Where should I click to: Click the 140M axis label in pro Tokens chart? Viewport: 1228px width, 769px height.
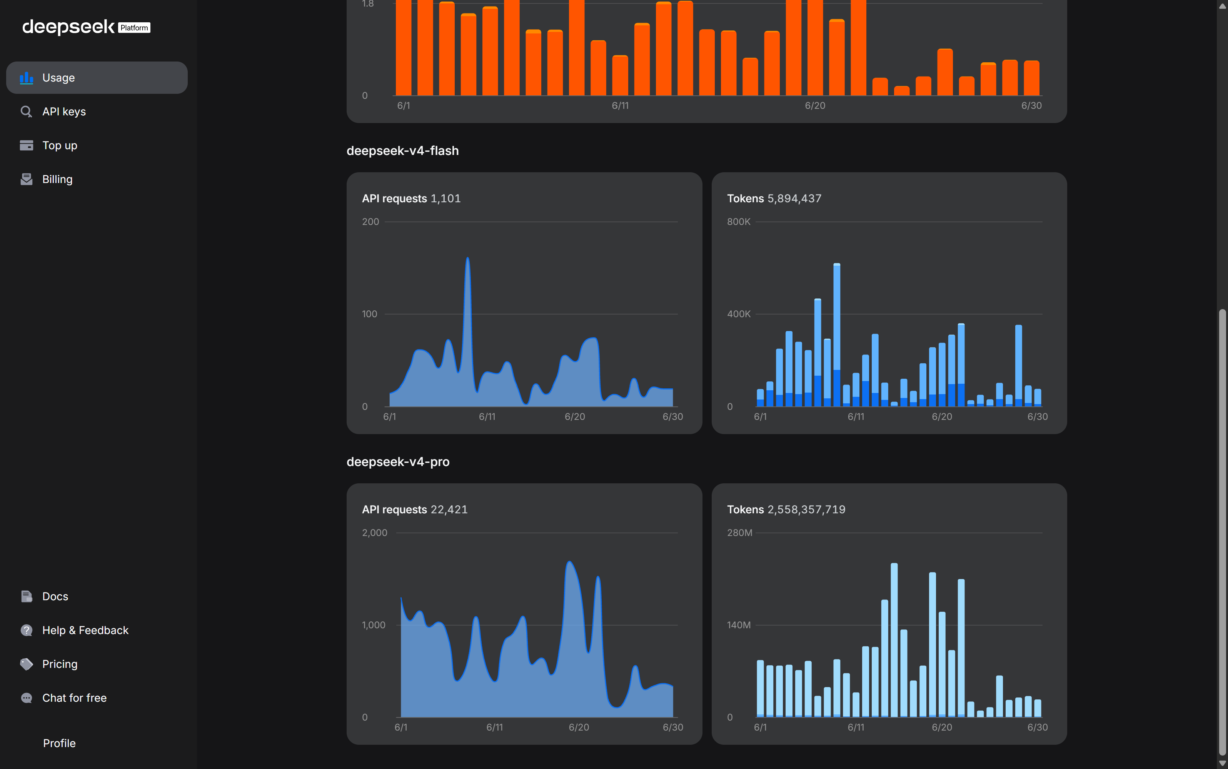(739, 624)
